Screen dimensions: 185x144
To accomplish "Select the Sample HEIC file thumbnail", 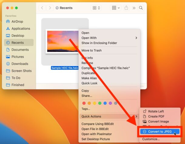I will [62, 42].
